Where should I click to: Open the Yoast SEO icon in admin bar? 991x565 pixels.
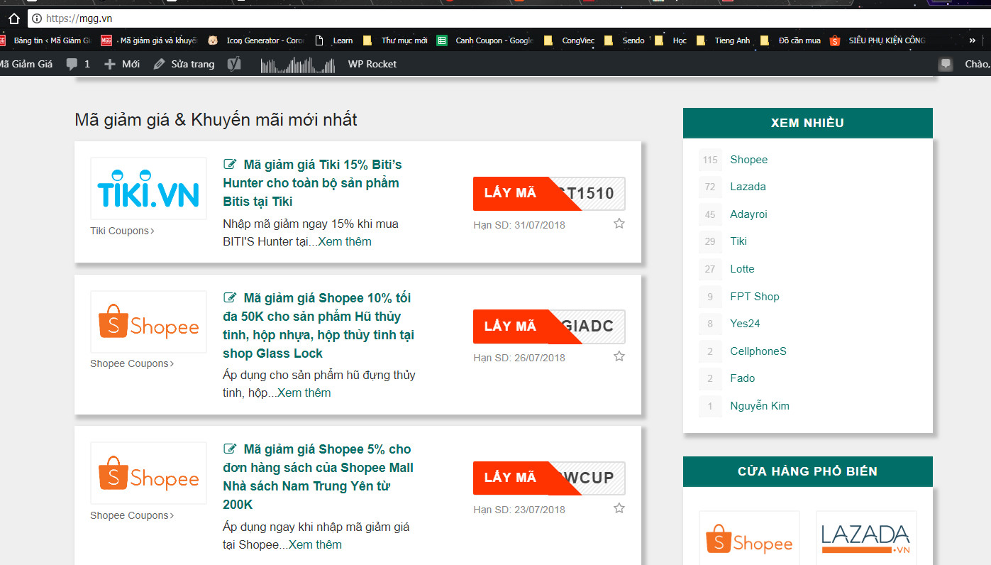235,64
